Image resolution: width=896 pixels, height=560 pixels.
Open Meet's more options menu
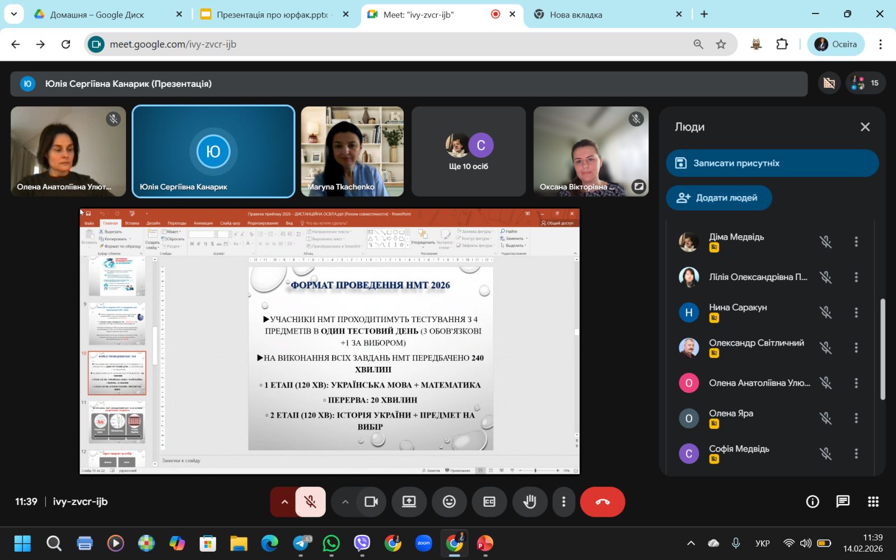[563, 502]
